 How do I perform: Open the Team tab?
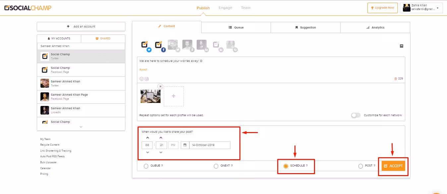point(246,8)
